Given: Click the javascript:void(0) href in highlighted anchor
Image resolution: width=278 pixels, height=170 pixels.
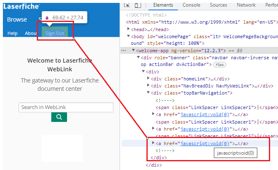Looking at the screenshot, I should [x=205, y=143].
